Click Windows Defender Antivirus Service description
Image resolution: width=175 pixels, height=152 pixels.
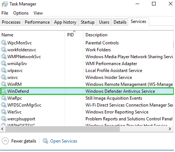[x=120, y=91]
